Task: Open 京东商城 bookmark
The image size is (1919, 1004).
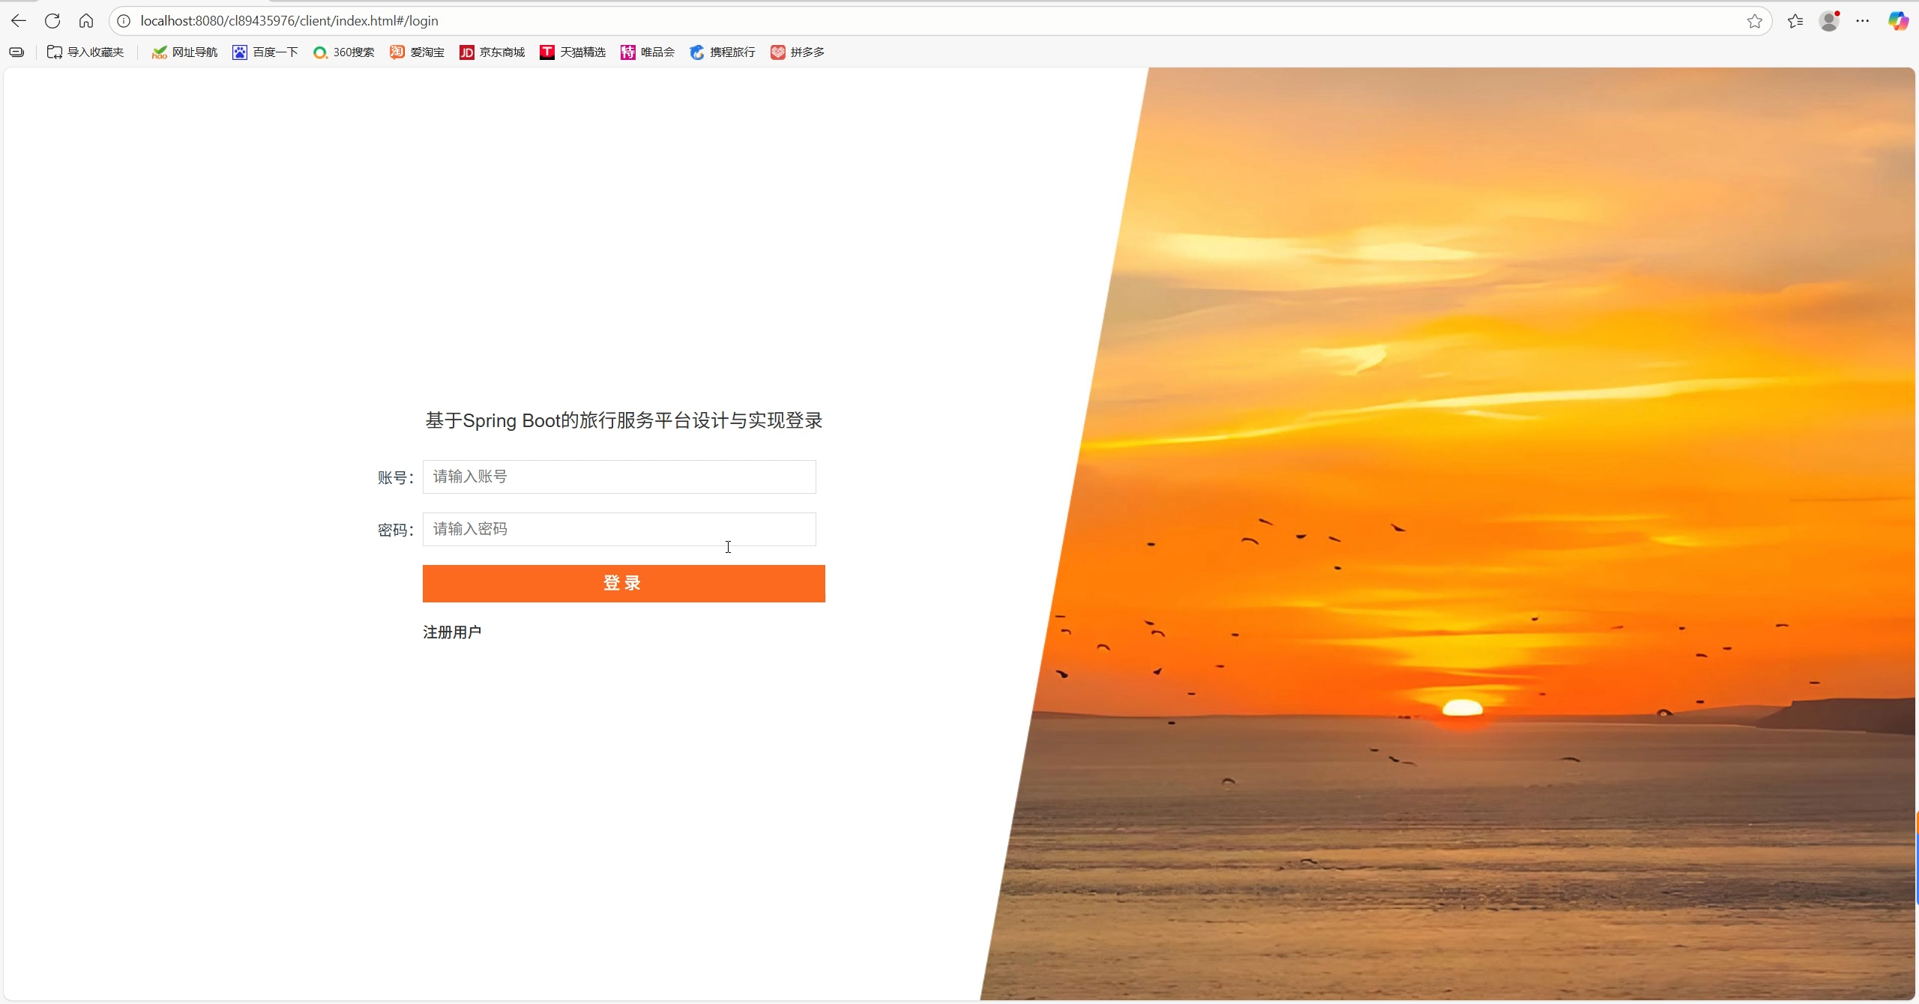Action: 492,52
